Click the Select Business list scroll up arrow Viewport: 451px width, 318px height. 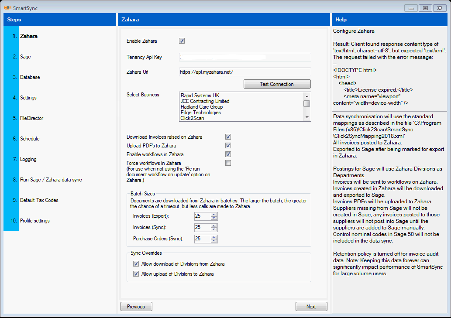(307, 96)
